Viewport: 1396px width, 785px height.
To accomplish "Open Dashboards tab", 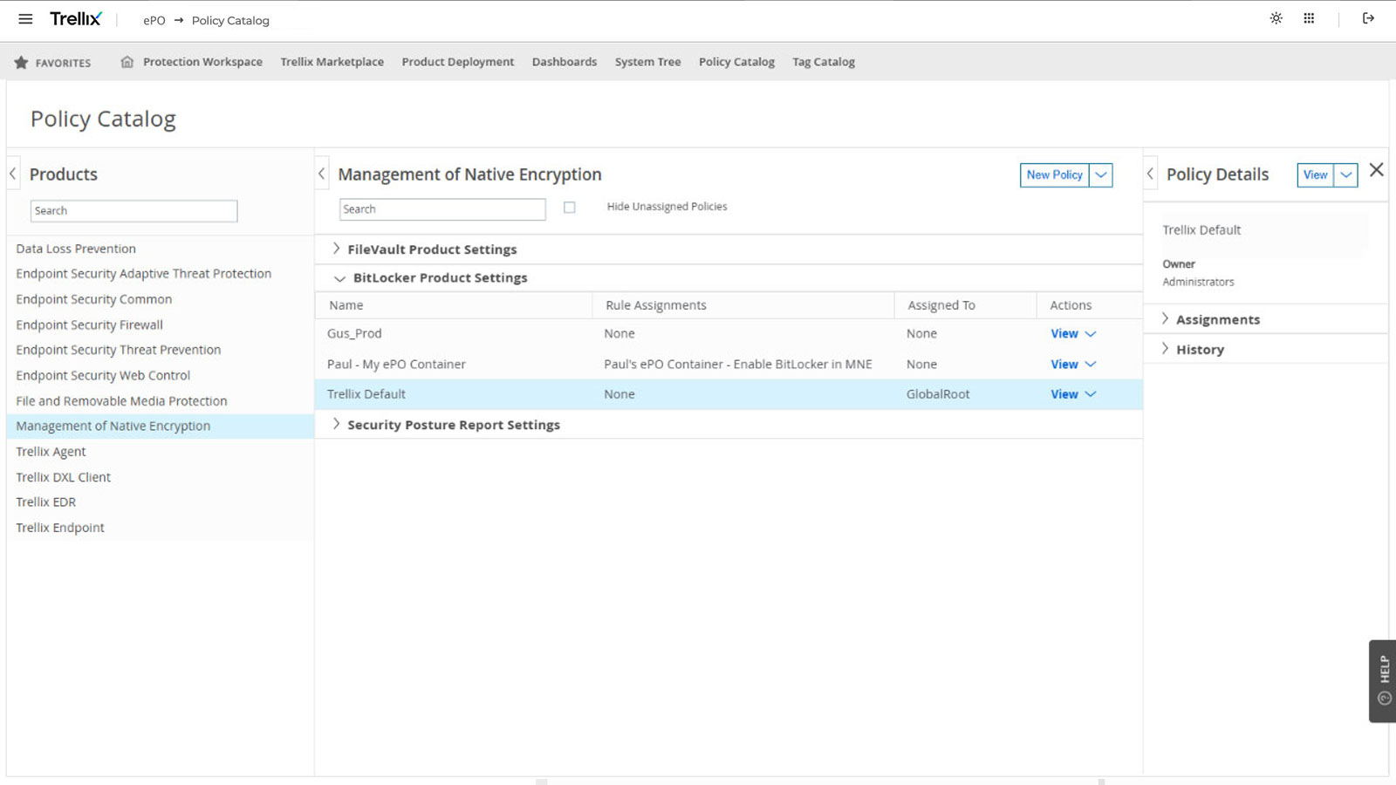I will click(565, 62).
